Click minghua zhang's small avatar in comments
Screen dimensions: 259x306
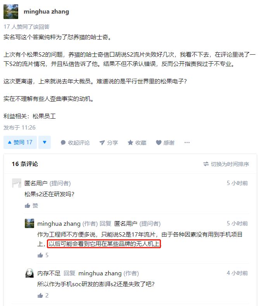[29, 223]
